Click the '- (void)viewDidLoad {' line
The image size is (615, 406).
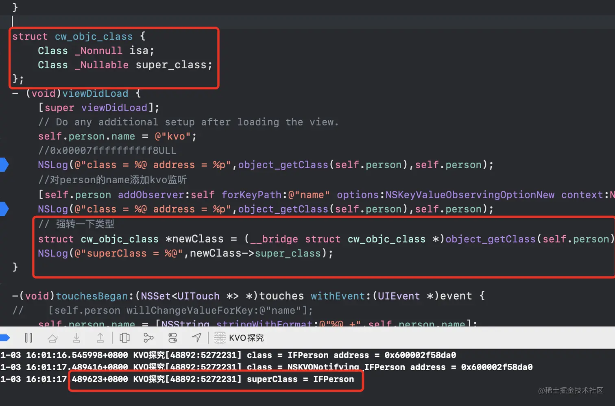coord(76,93)
